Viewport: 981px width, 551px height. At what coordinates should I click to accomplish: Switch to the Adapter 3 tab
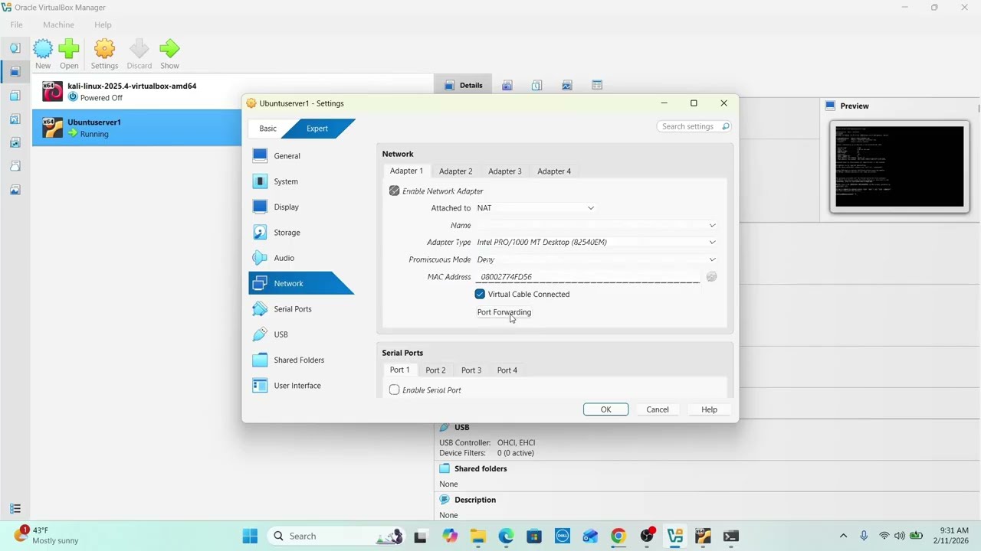504,171
